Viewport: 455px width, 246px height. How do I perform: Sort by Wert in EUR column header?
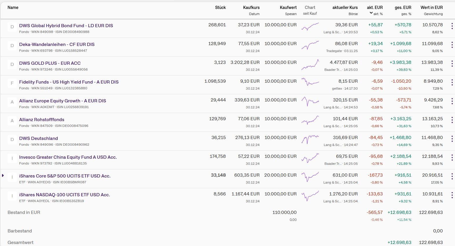[x=432, y=8]
